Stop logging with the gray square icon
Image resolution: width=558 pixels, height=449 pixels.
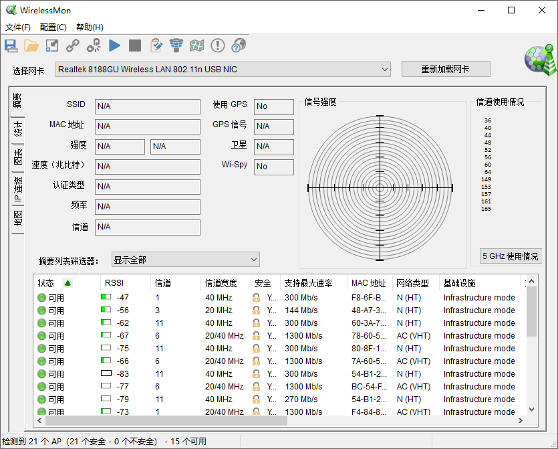(x=135, y=46)
